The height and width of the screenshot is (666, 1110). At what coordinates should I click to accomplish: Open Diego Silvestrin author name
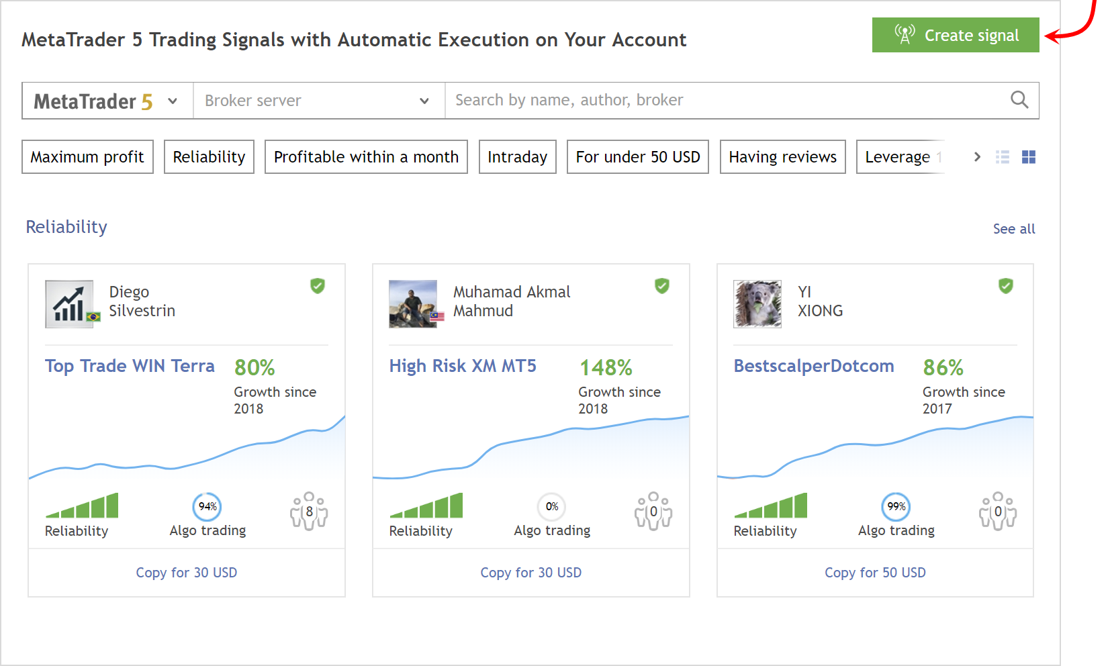pos(142,301)
